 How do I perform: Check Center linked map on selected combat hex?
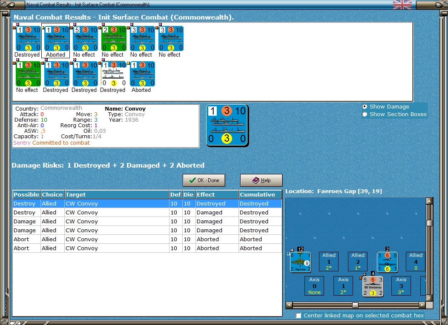[298, 316]
